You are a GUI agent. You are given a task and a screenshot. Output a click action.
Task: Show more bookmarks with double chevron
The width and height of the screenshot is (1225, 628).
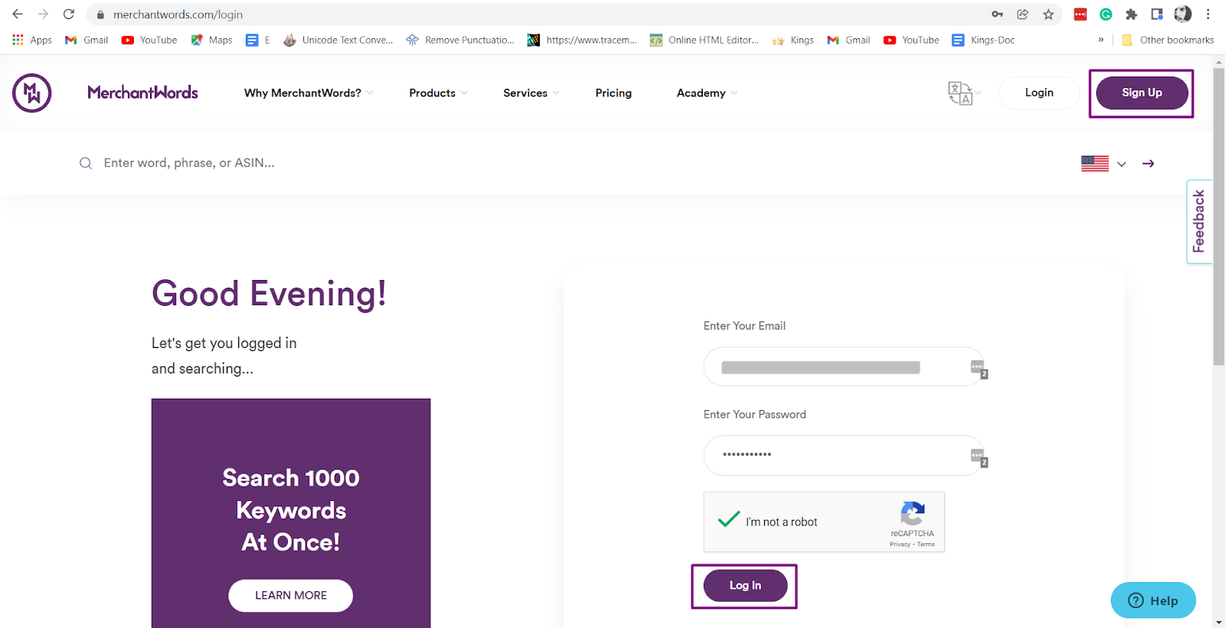1101,40
